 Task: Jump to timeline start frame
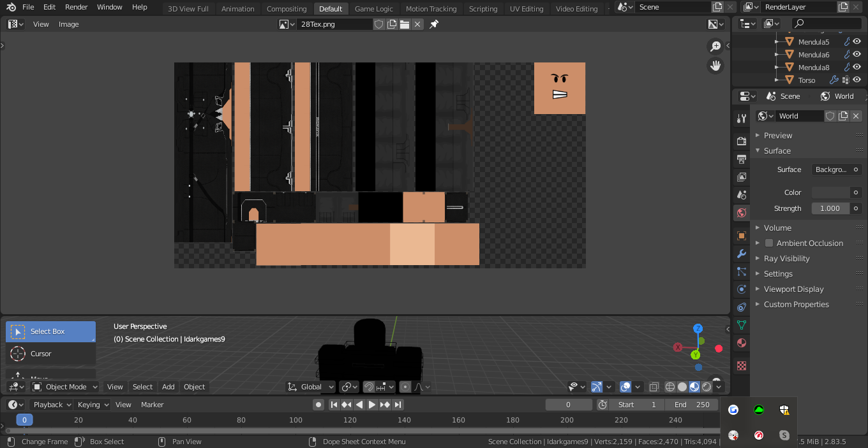click(x=334, y=405)
